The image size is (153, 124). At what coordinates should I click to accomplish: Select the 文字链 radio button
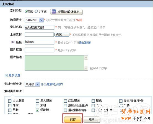coord(36,11)
